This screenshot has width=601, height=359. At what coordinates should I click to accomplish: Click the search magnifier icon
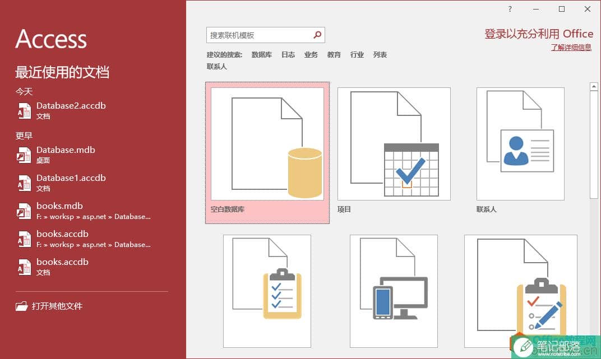(x=317, y=35)
